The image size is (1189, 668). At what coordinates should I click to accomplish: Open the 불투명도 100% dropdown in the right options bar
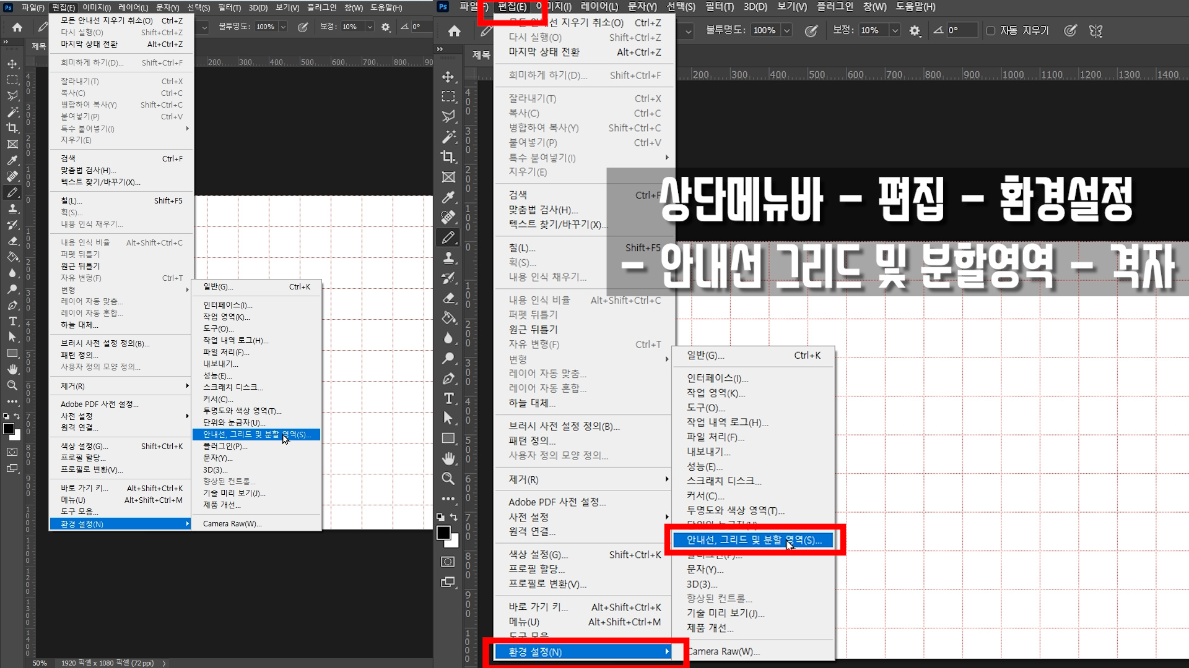(787, 30)
